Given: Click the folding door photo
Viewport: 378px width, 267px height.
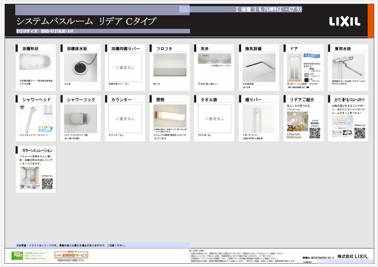Looking at the screenshot, I should (x=294, y=68).
